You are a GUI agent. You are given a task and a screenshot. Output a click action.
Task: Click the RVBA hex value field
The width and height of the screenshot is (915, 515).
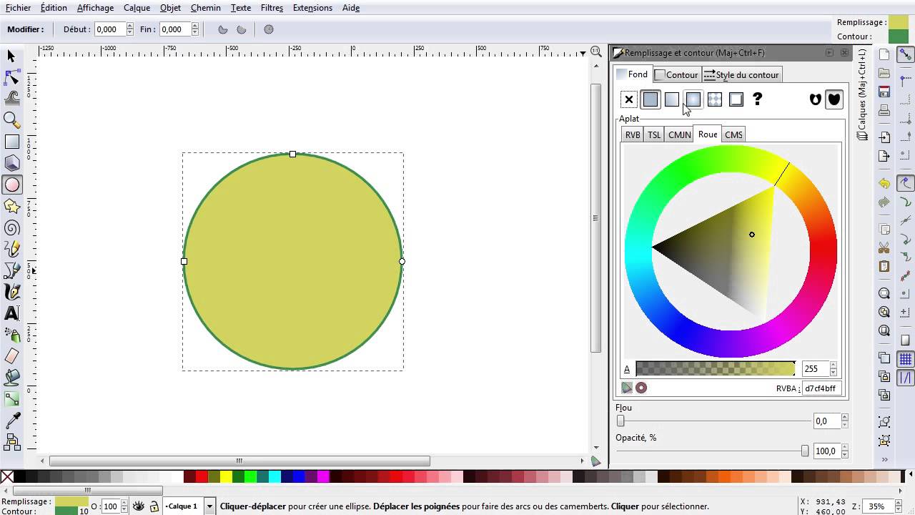(821, 388)
